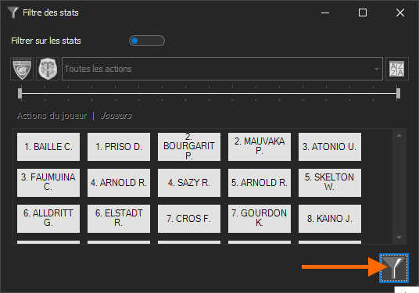Click the first team crest filter icon

click(x=22, y=69)
